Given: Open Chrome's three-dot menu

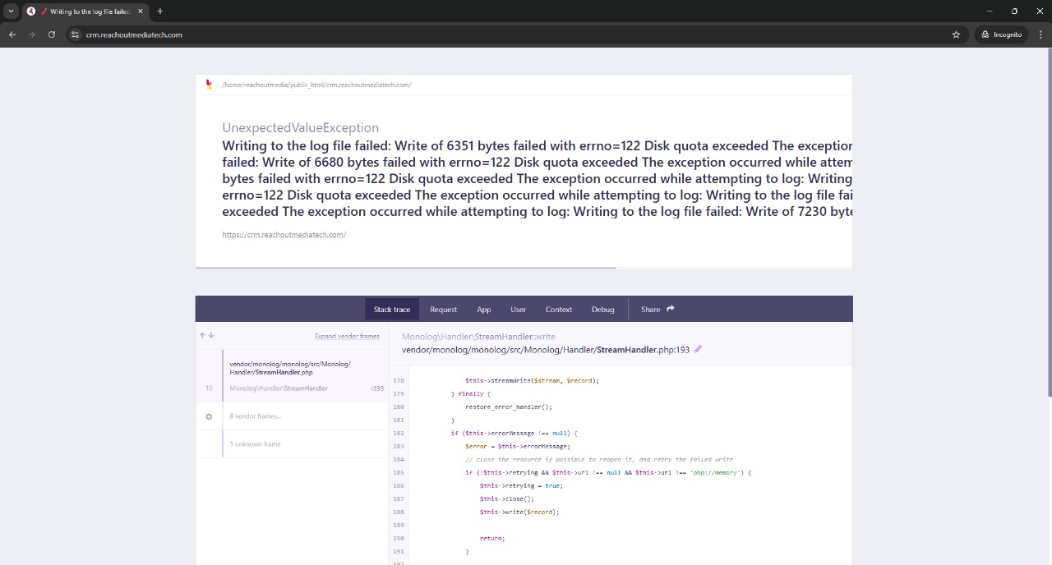Looking at the screenshot, I should tap(1041, 34).
